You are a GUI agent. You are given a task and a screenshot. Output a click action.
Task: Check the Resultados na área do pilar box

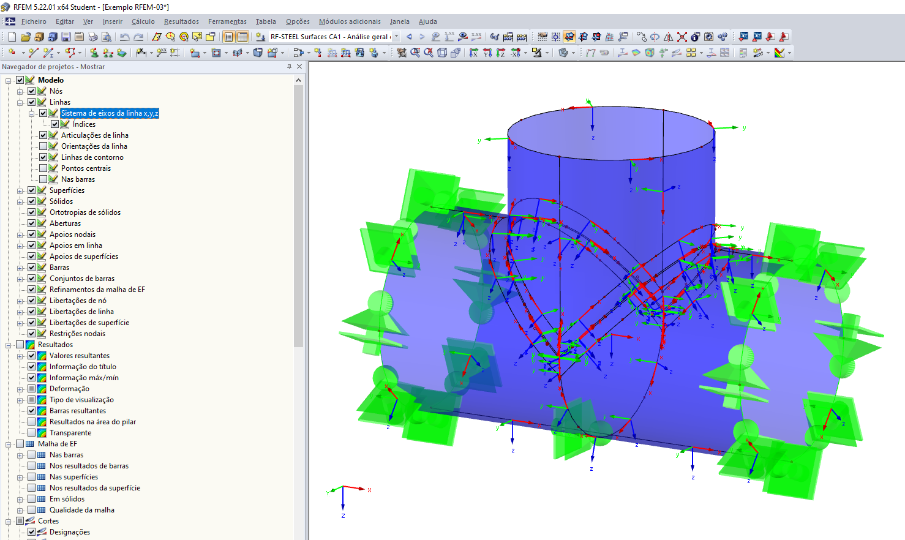(31, 422)
